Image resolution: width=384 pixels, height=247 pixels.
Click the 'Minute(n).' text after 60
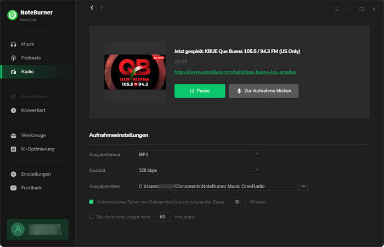pyautogui.click(x=185, y=217)
